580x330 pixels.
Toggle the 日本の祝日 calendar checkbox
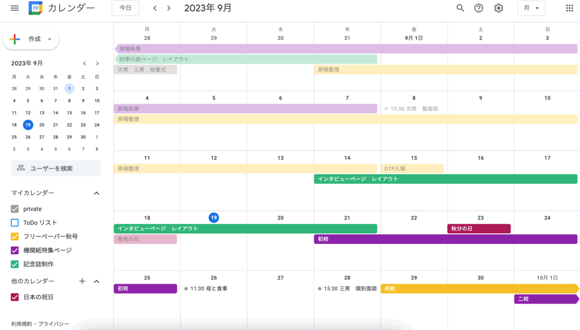click(15, 297)
